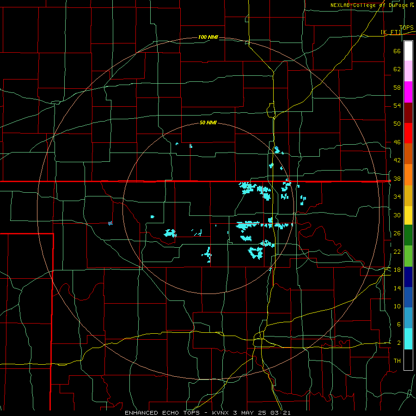416x416 pixels.
Task: Click the legend value 6
Action: click(398, 324)
